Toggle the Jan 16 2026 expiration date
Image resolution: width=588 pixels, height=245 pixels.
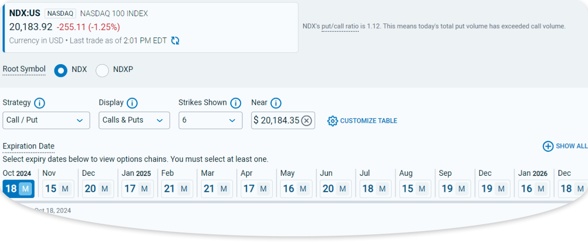point(534,189)
